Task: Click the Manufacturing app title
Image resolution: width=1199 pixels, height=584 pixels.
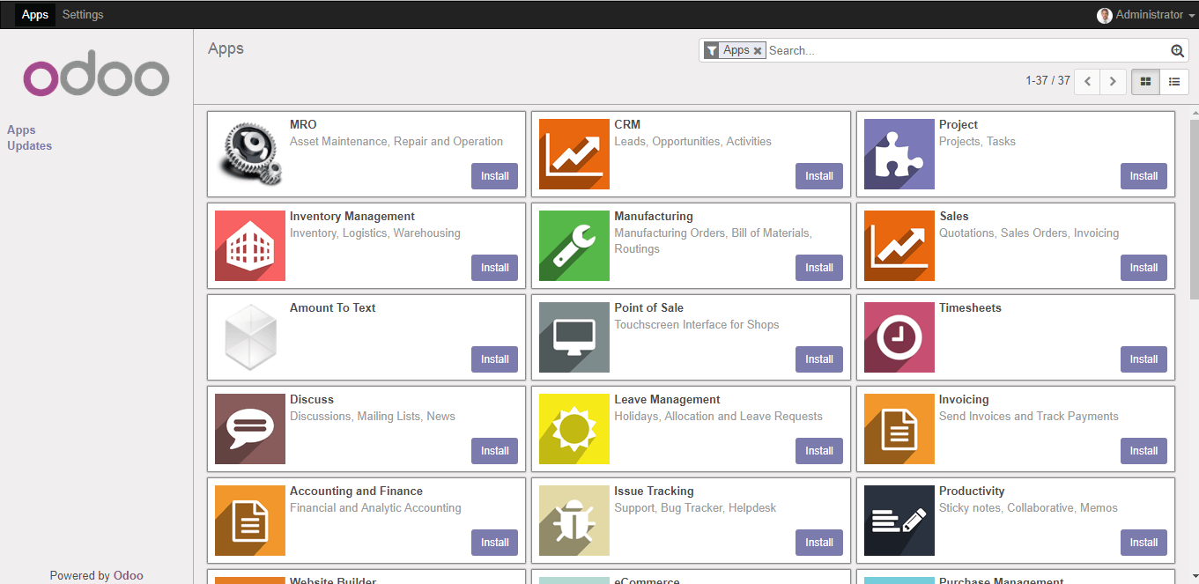Action: [x=654, y=217]
